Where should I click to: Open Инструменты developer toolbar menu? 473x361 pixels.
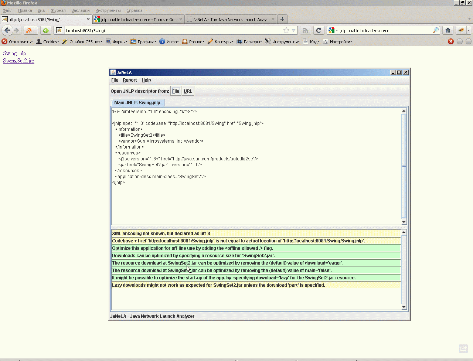tap(282, 42)
